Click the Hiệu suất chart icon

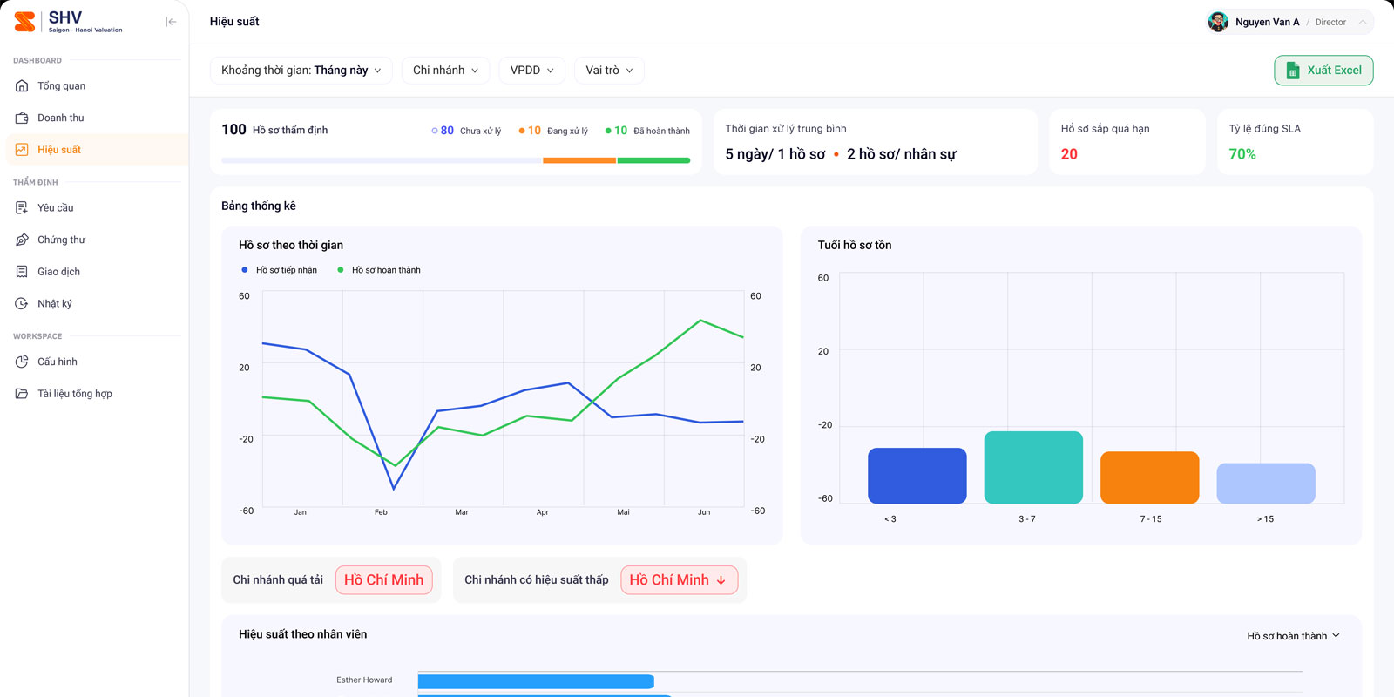(22, 150)
